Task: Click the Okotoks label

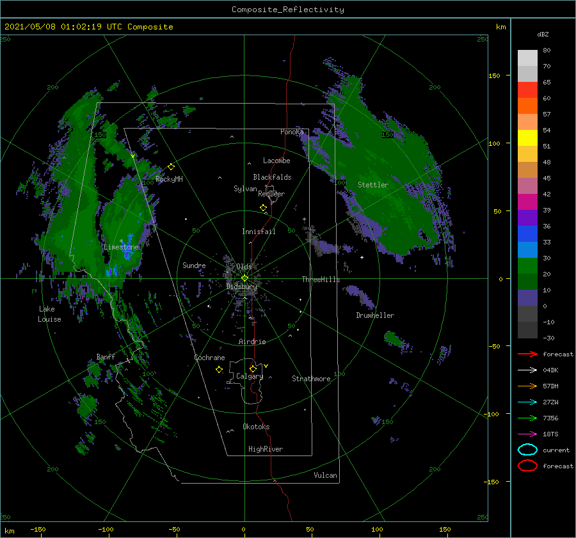Action: click(256, 427)
